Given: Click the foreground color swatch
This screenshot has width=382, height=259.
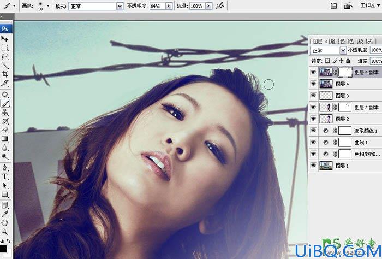Looking at the screenshot, I should [3, 249].
